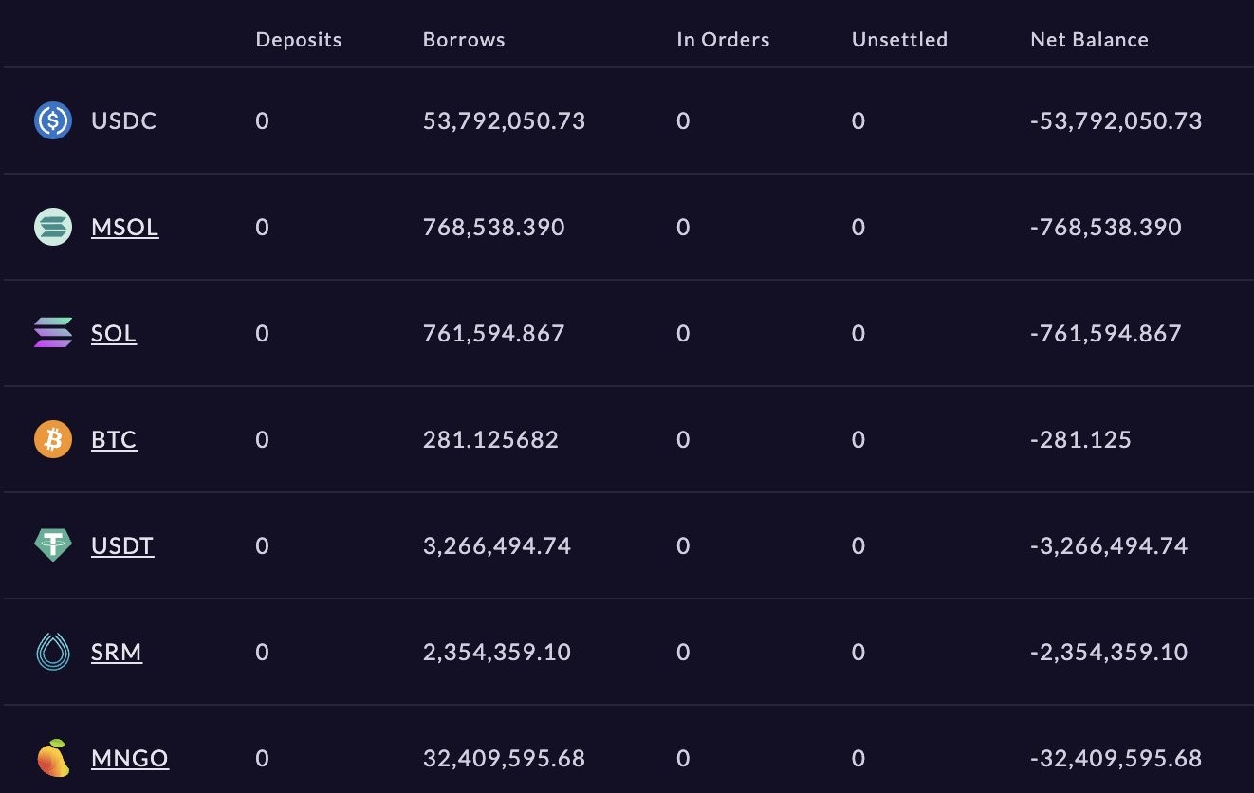Click SOL net balance -761,594.867
Image resolution: width=1254 pixels, height=793 pixels.
1105,334
